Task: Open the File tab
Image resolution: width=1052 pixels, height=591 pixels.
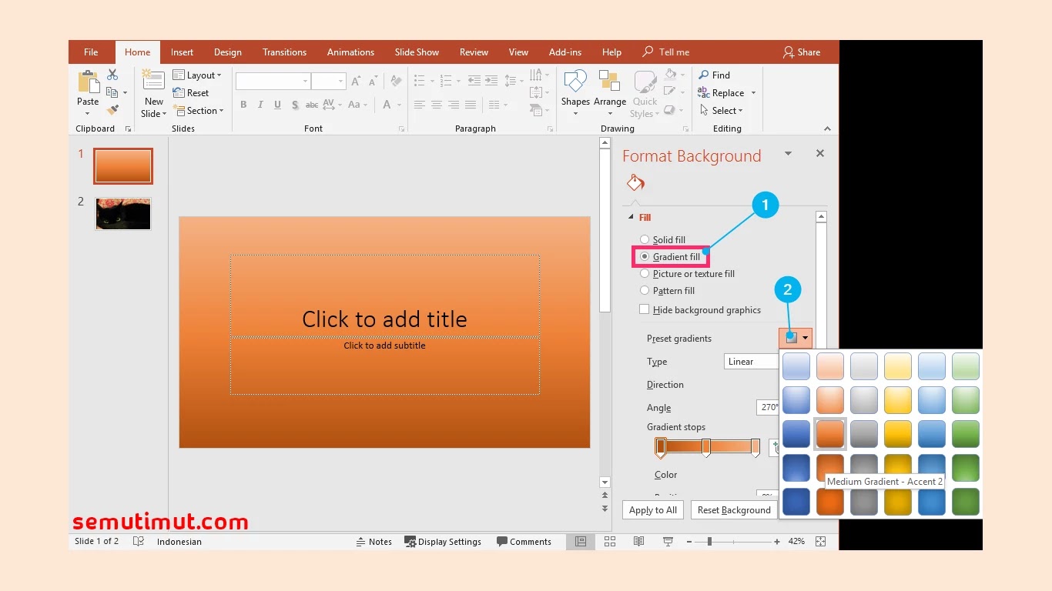Action: click(x=91, y=52)
